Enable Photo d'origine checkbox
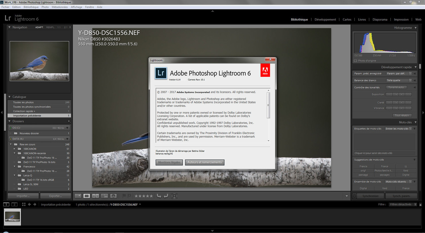 coord(355,61)
